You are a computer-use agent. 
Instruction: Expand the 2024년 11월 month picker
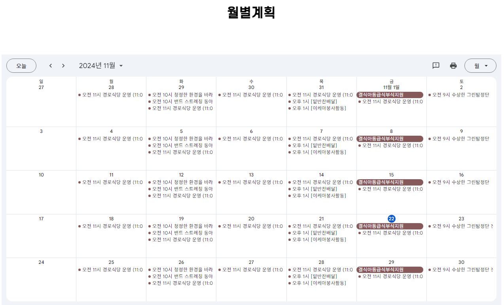click(x=101, y=66)
